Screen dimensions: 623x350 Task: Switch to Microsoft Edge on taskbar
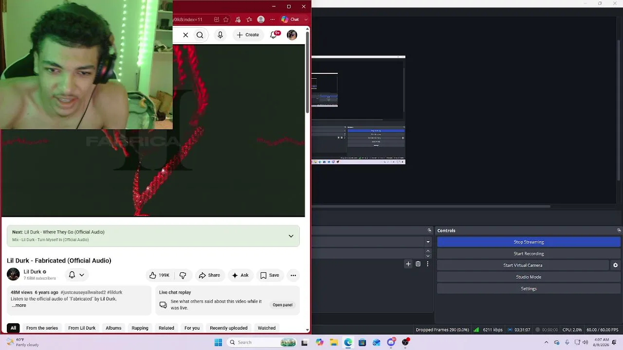click(348, 342)
